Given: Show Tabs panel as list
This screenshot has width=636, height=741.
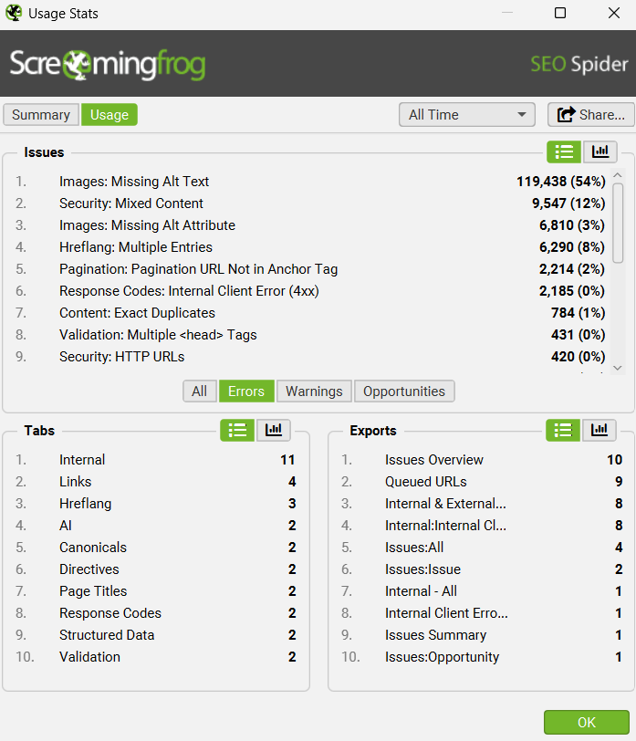Looking at the screenshot, I should point(237,430).
